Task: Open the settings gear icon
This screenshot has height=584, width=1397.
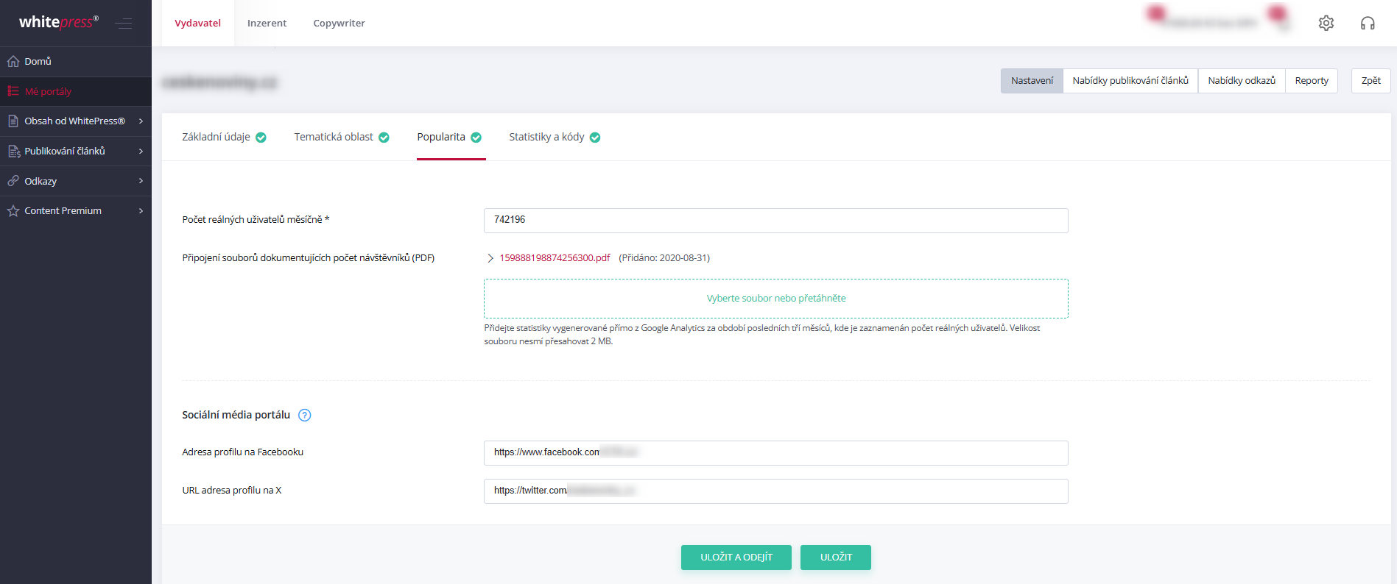Action: (x=1326, y=23)
